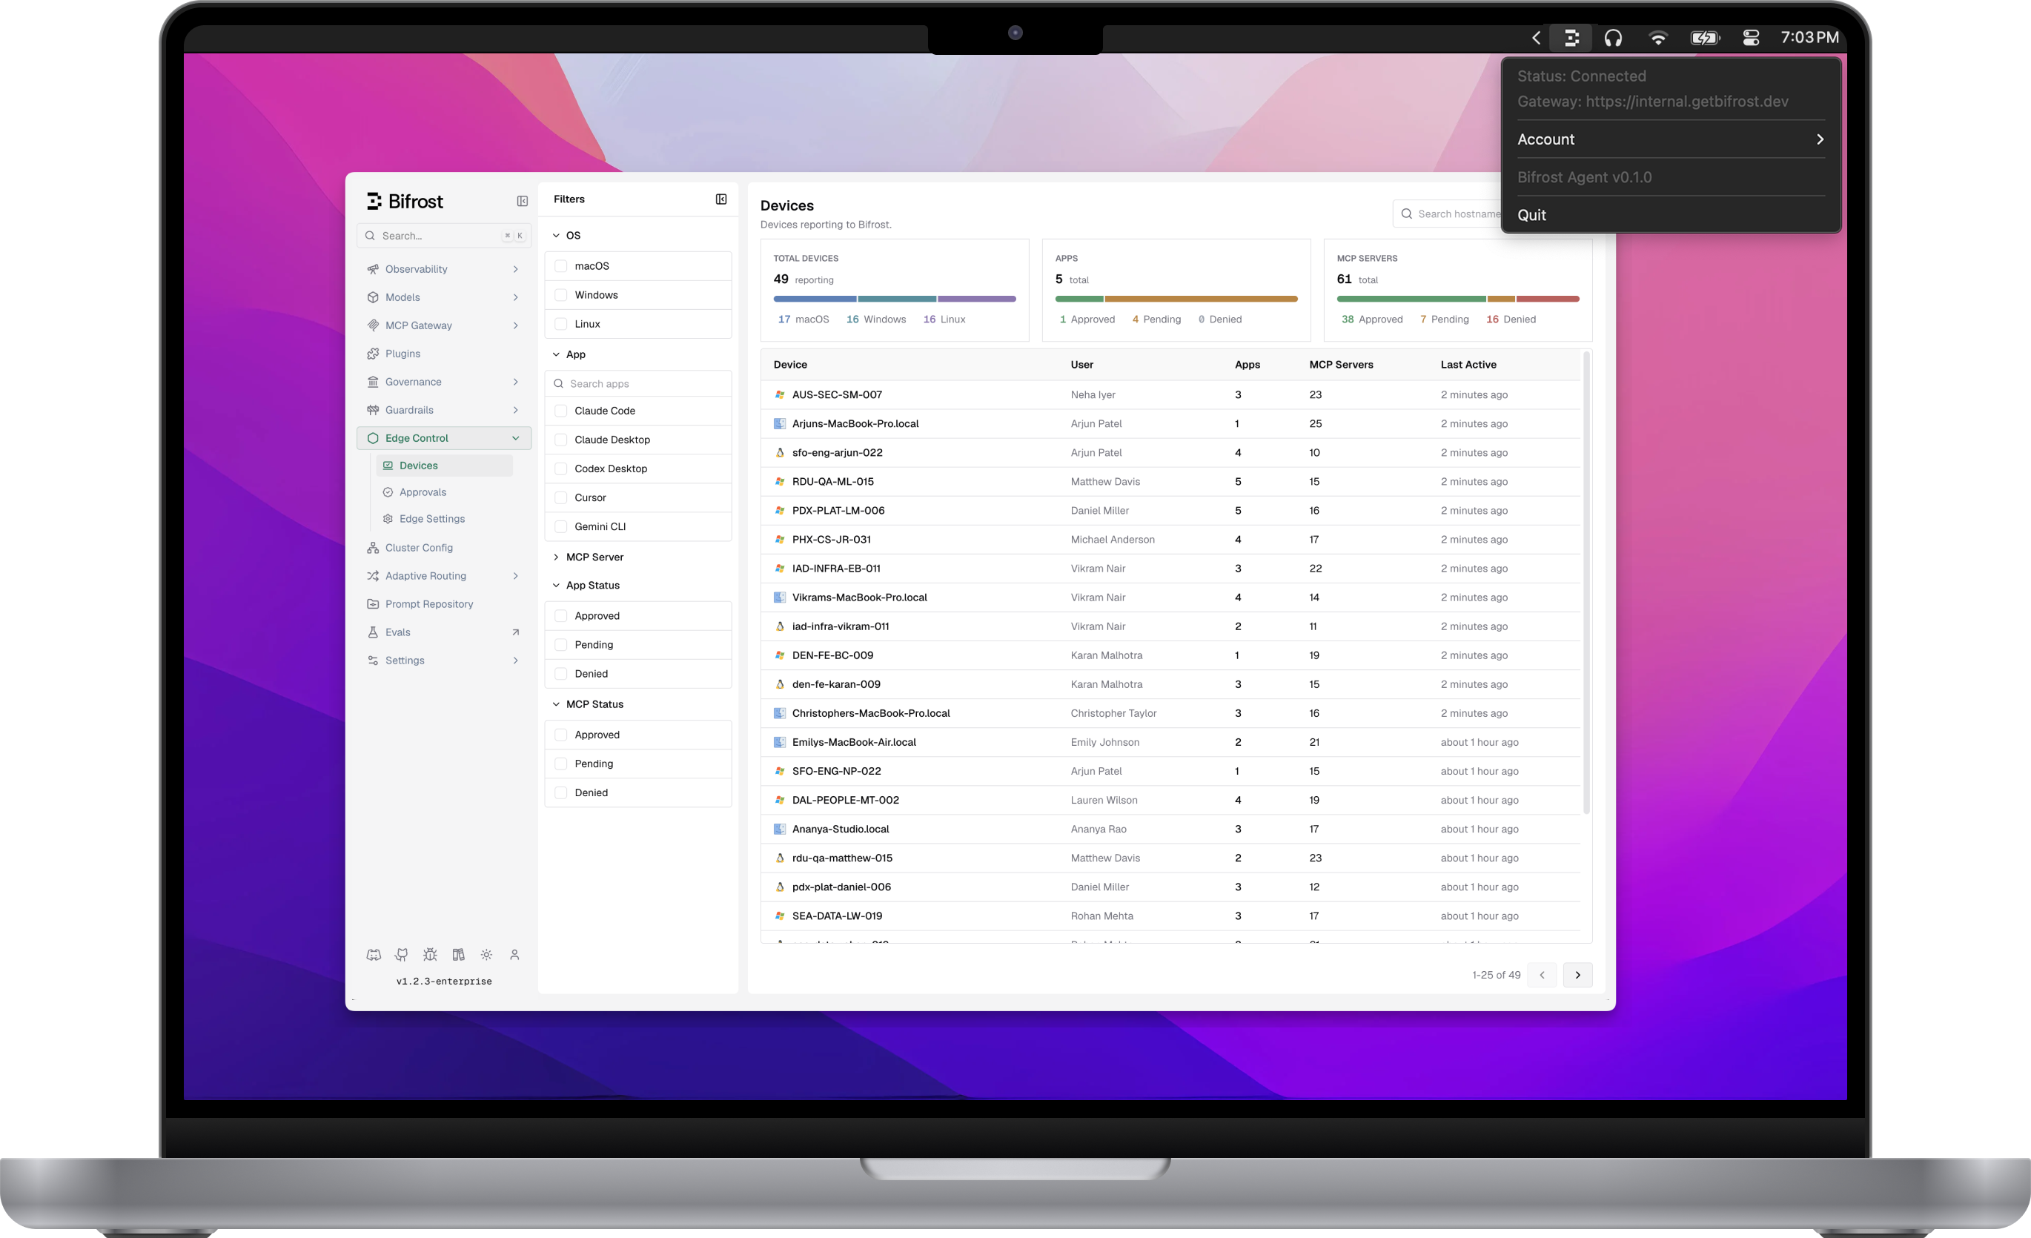The image size is (2031, 1238).
Task: Collapse the OS filter section
Action: 555,236
